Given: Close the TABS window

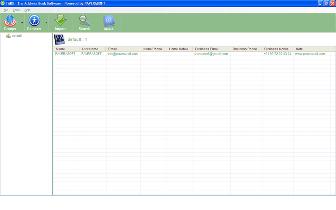Looking at the screenshot, I should pyautogui.click(x=333, y=3).
